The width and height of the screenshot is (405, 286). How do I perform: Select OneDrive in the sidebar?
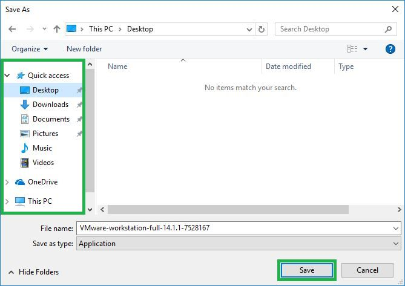[42, 182]
